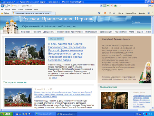Expand the Print dropdown arrow
The image size is (154, 116).
[x=117, y=13]
